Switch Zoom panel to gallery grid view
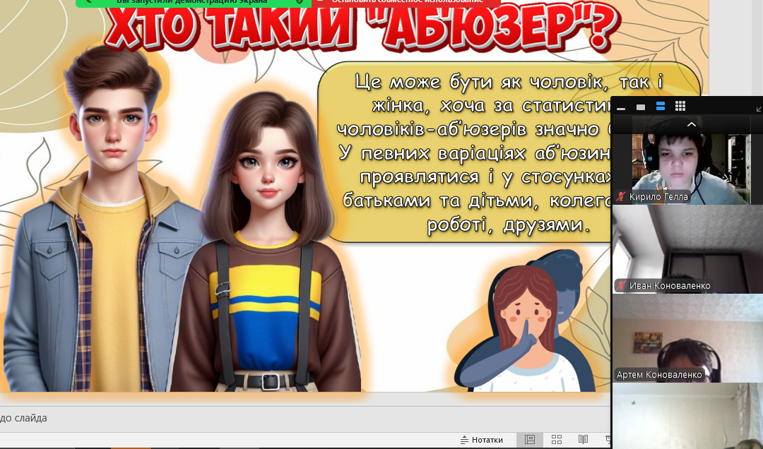The image size is (763, 449). pos(680,107)
